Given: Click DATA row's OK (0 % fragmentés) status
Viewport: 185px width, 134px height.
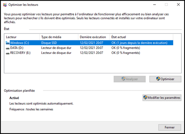Looking at the screenshot, I should [126, 48].
